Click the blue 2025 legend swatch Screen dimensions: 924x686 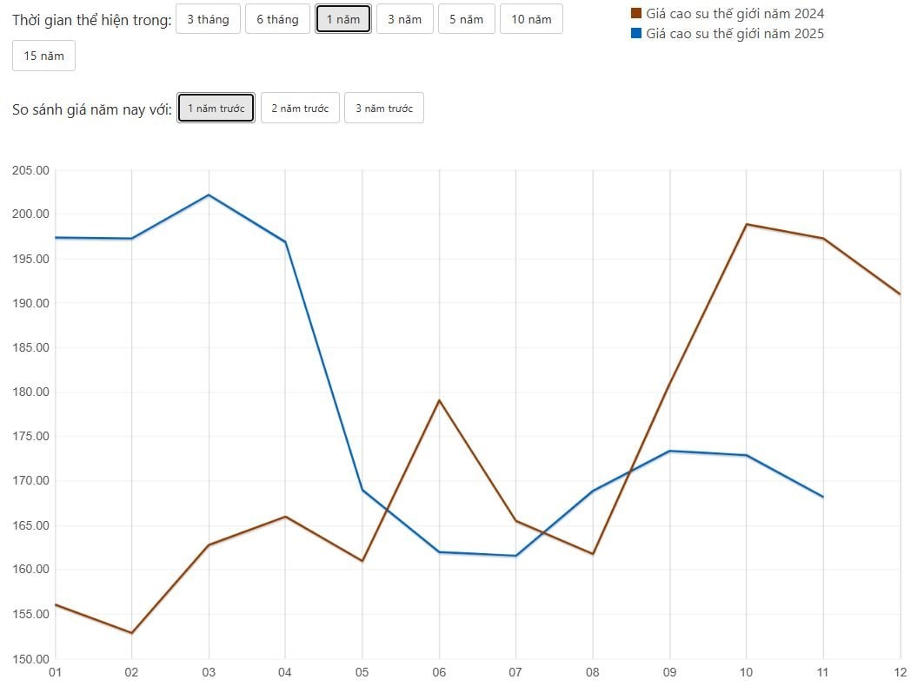636,34
